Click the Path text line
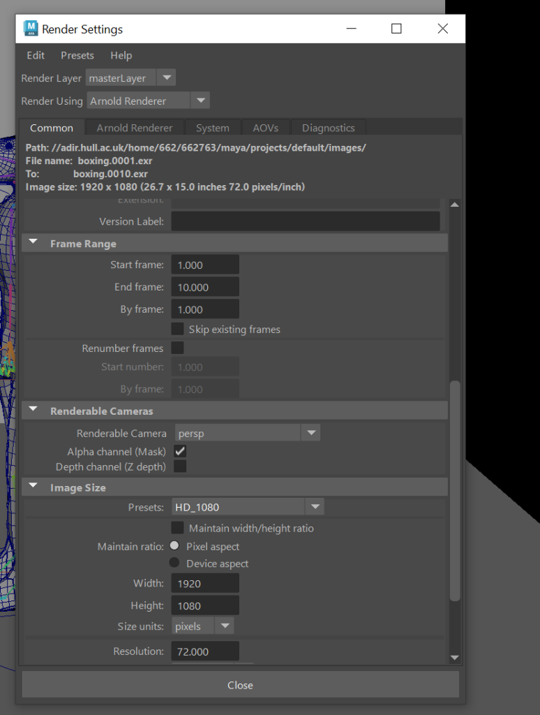This screenshot has height=715, width=540. click(x=195, y=148)
